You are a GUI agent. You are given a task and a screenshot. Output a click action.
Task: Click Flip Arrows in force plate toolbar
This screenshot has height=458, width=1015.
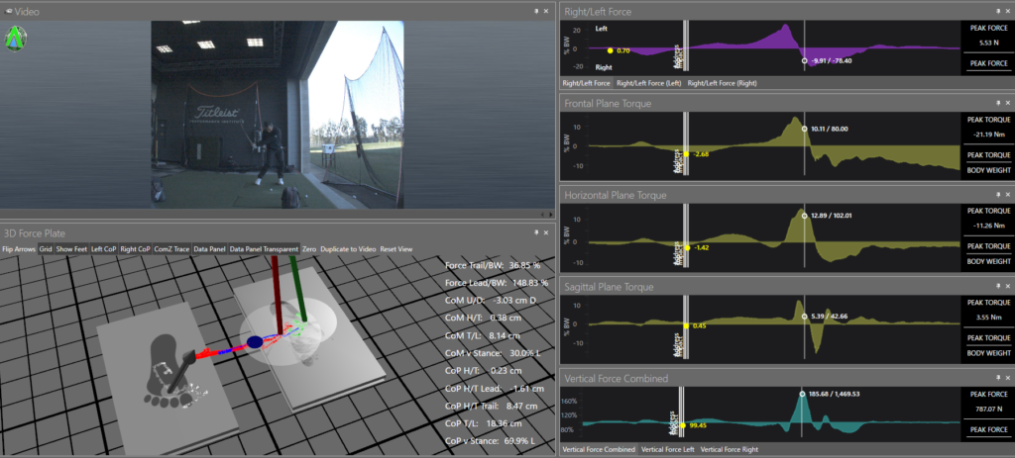(x=19, y=249)
